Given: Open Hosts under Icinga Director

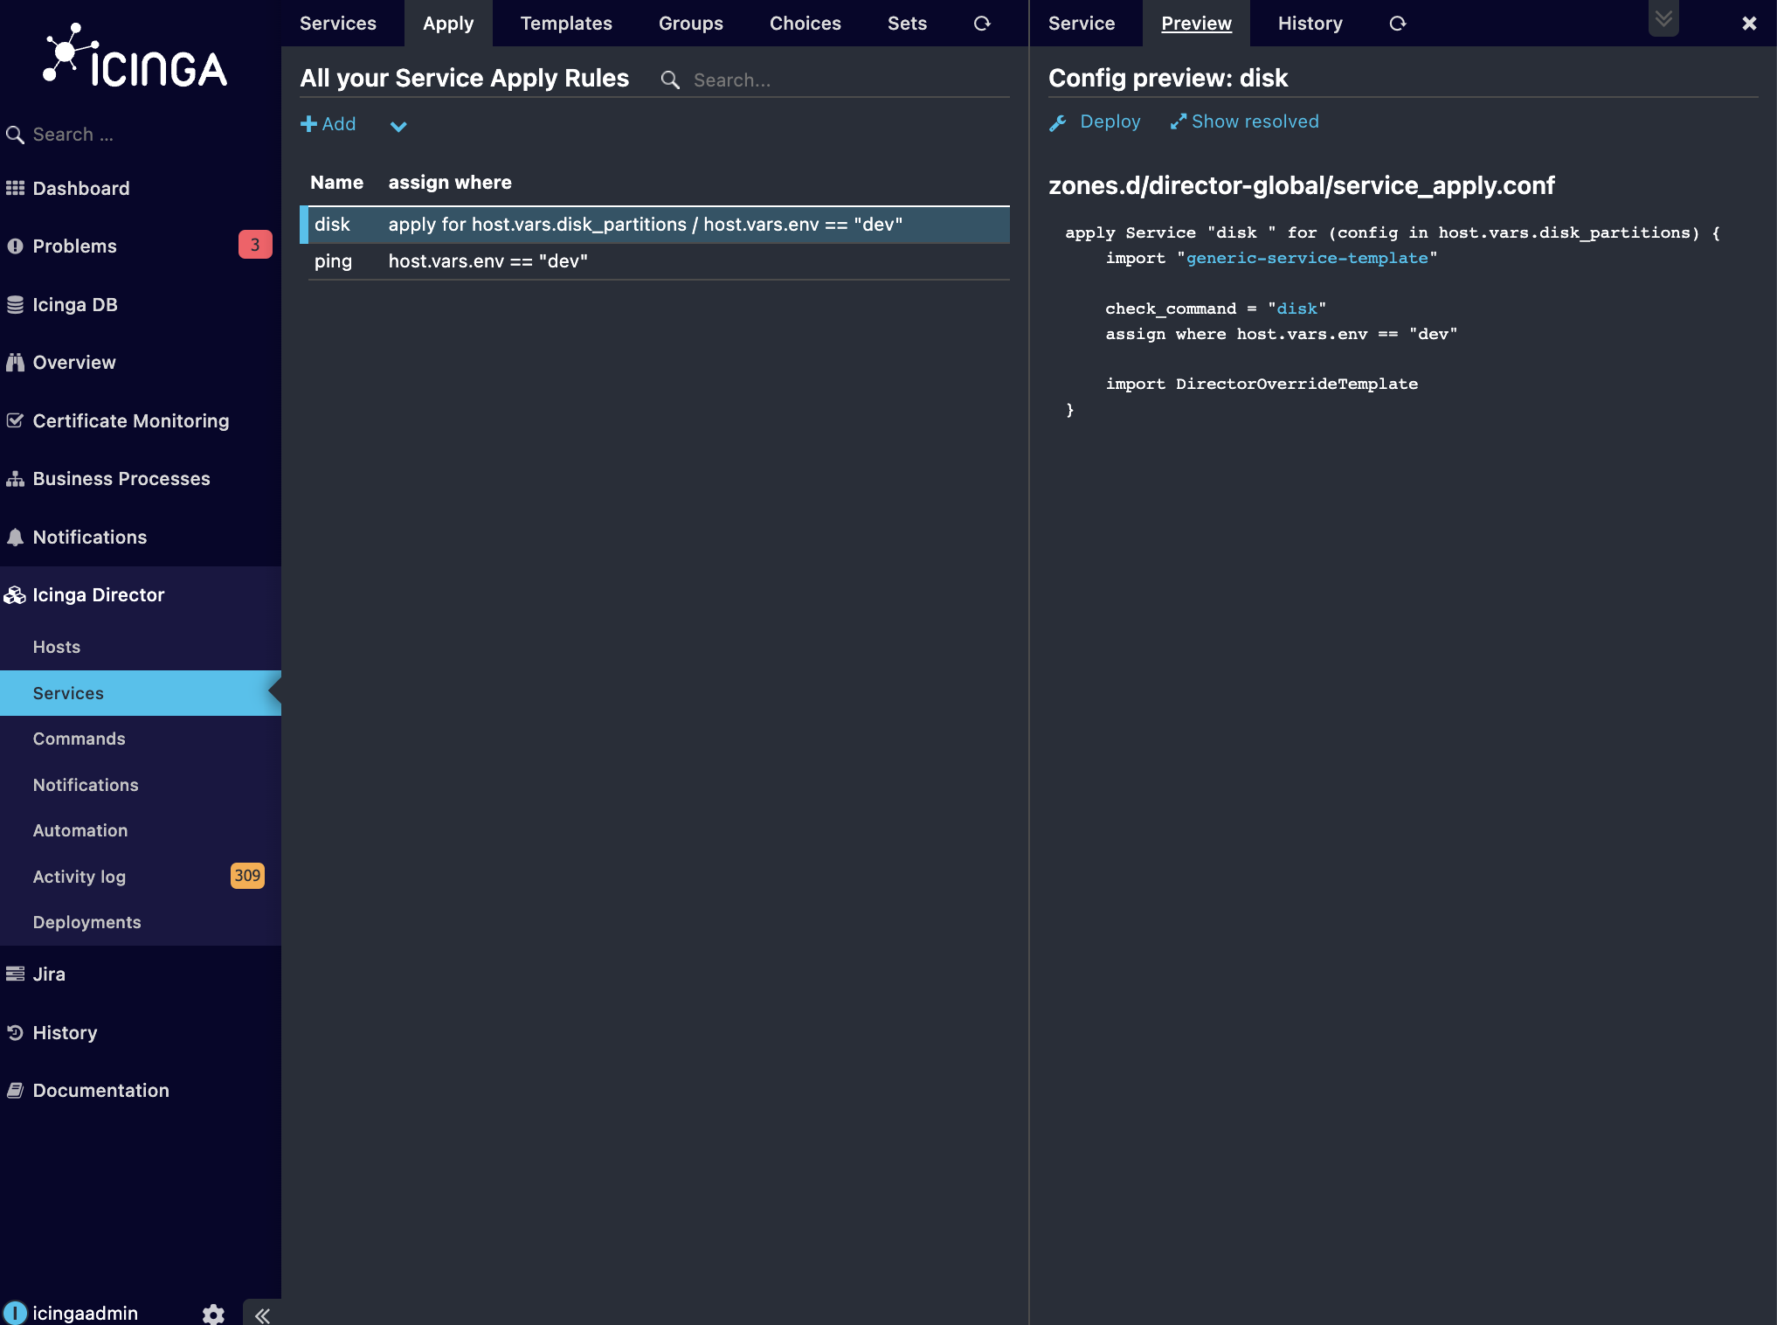Looking at the screenshot, I should [x=57, y=647].
